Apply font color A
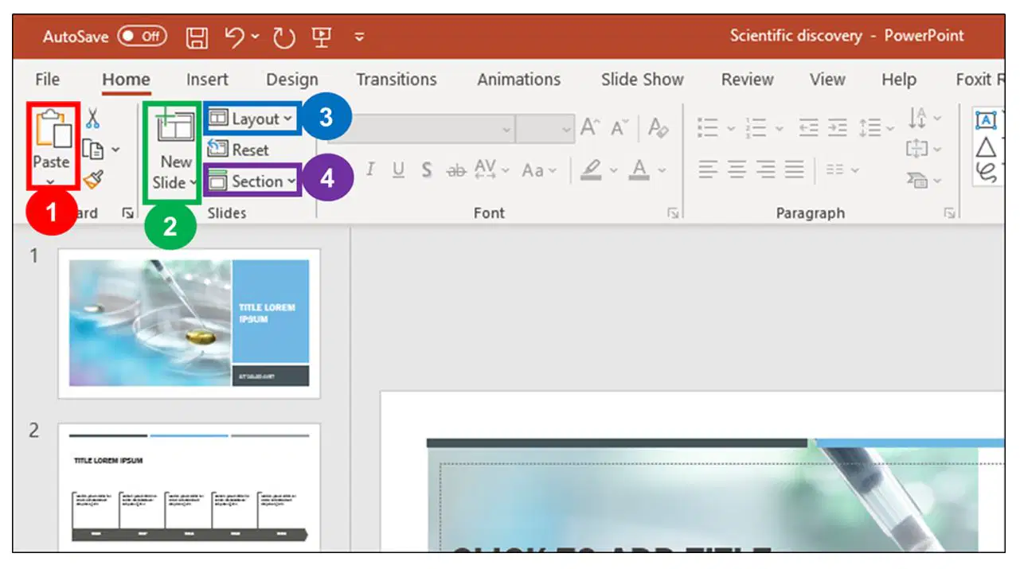 [639, 170]
